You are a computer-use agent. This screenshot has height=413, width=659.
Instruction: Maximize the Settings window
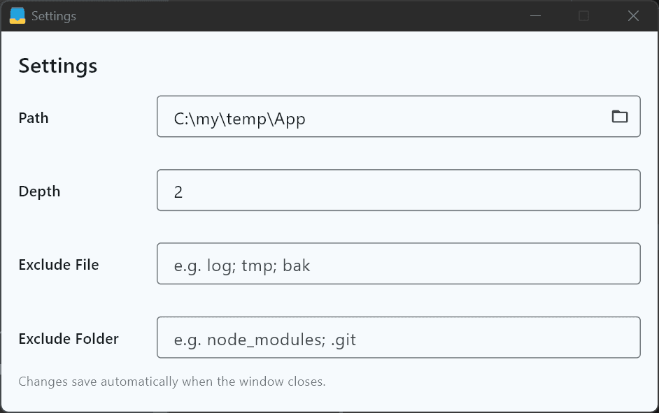[x=584, y=15]
